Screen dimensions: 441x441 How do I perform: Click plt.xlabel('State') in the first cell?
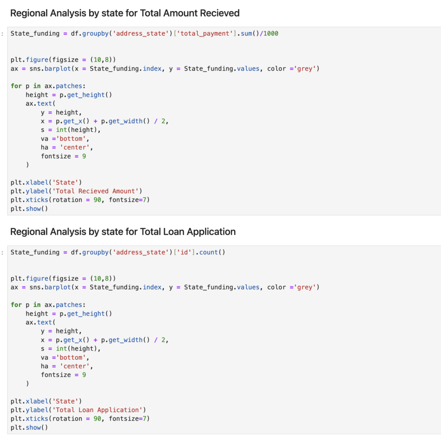point(46,183)
